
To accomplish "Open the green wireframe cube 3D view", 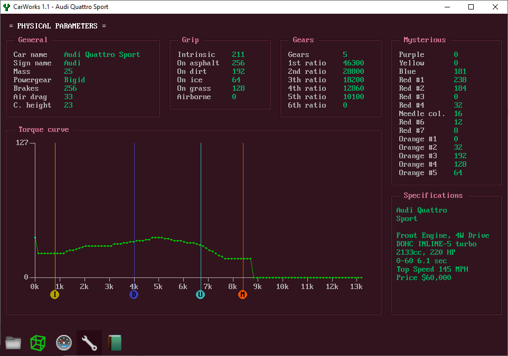I will [x=38, y=343].
